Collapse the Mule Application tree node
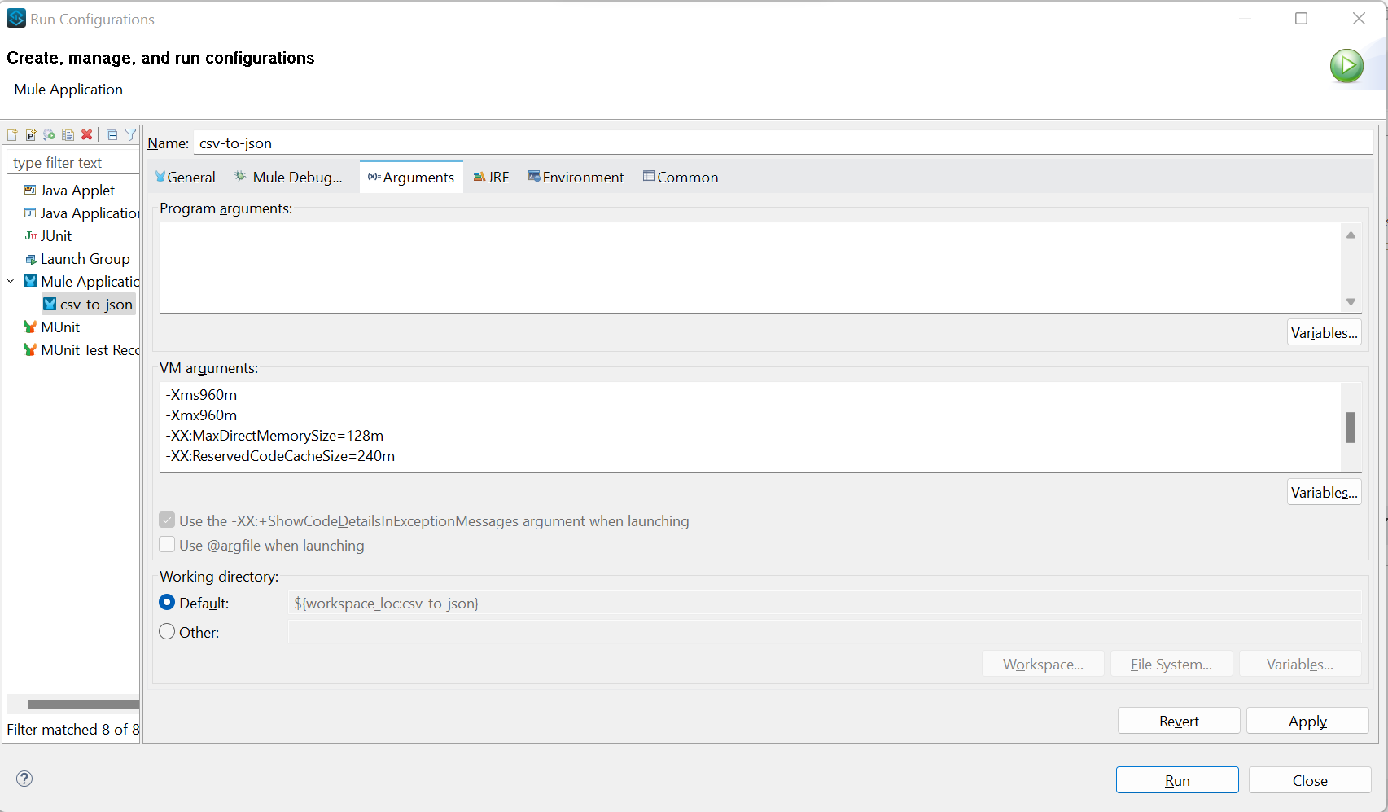The height and width of the screenshot is (812, 1388). coord(11,281)
